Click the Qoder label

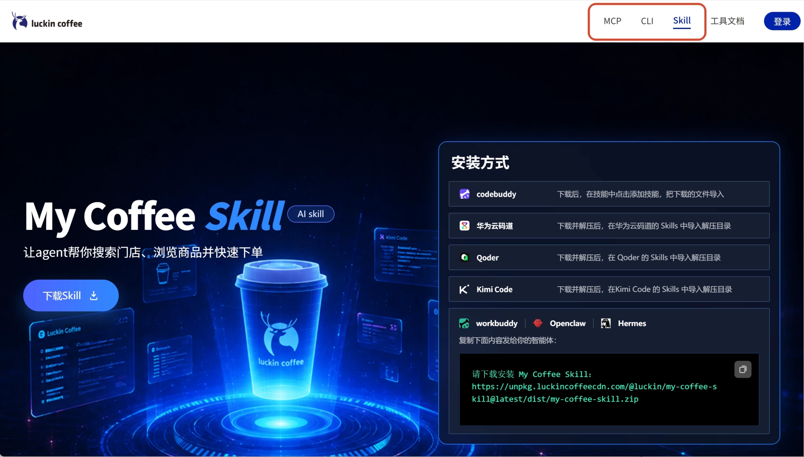[x=487, y=258]
